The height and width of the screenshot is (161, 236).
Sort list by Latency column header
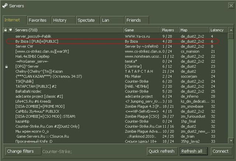click(x=218, y=30)
